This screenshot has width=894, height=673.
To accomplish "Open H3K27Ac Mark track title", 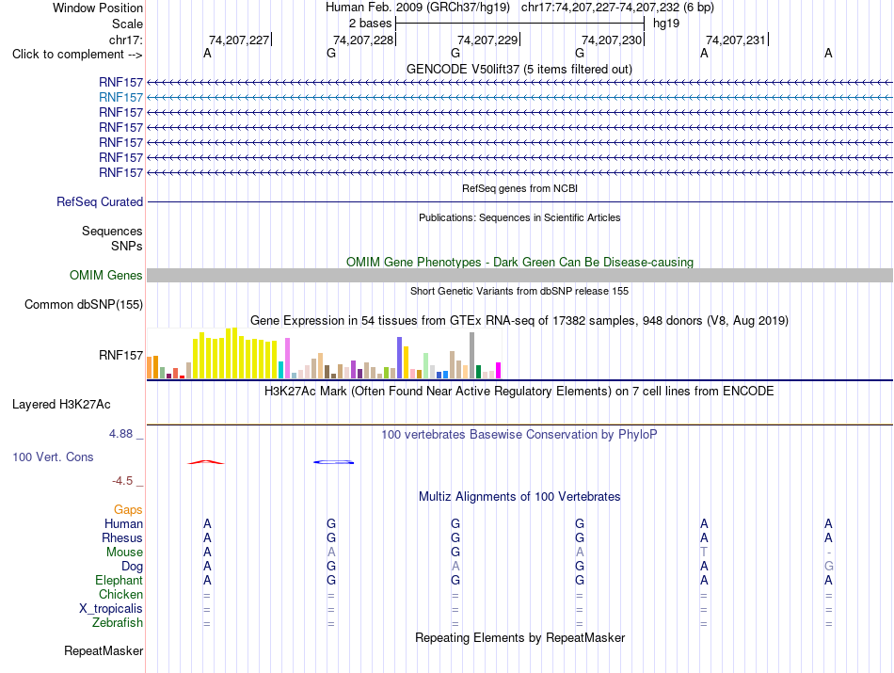I will coord(519,392).
